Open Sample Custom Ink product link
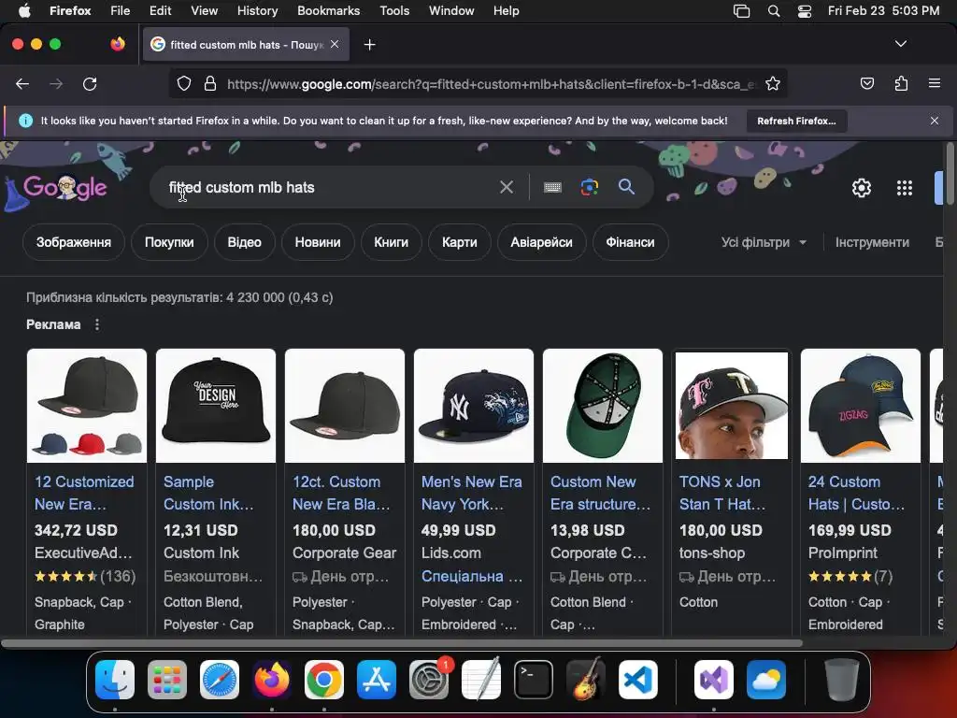This screenshot has height=718, width=957. pyautogui.click(x=208, y=493)
